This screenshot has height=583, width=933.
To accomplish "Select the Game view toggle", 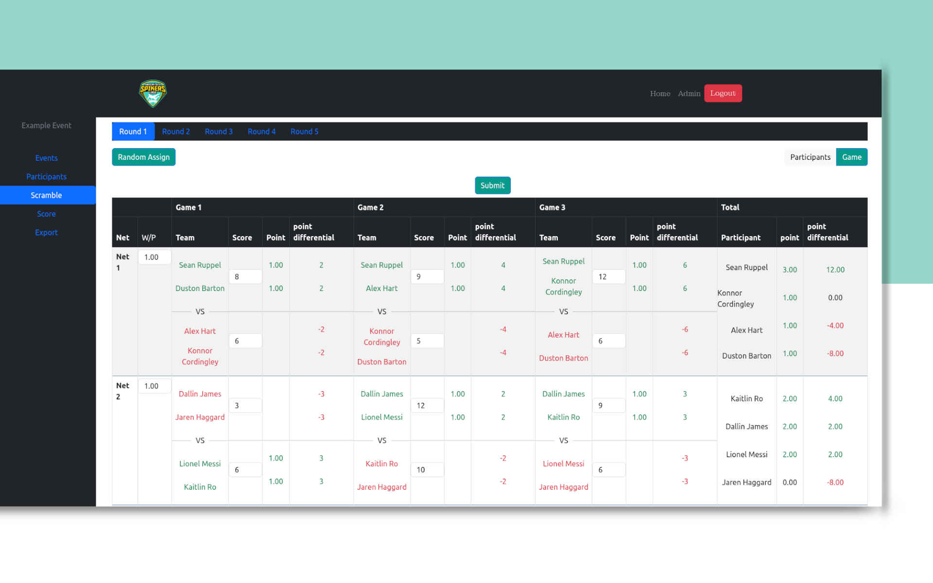I will 851,157.
